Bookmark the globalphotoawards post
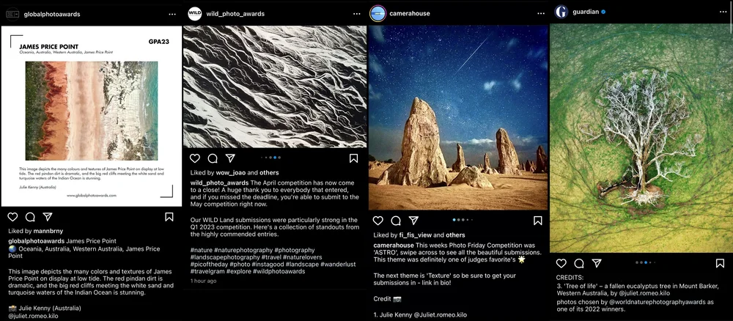 click(169, 217)
